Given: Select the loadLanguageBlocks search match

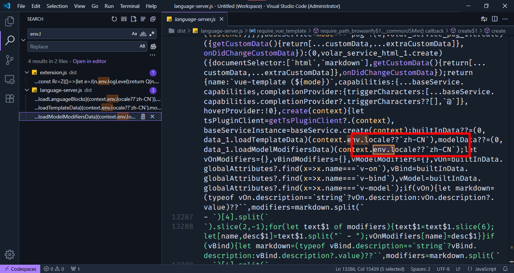Looking at the screenshot, I should [90, 99].
